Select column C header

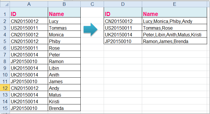[x=92, y=4]
